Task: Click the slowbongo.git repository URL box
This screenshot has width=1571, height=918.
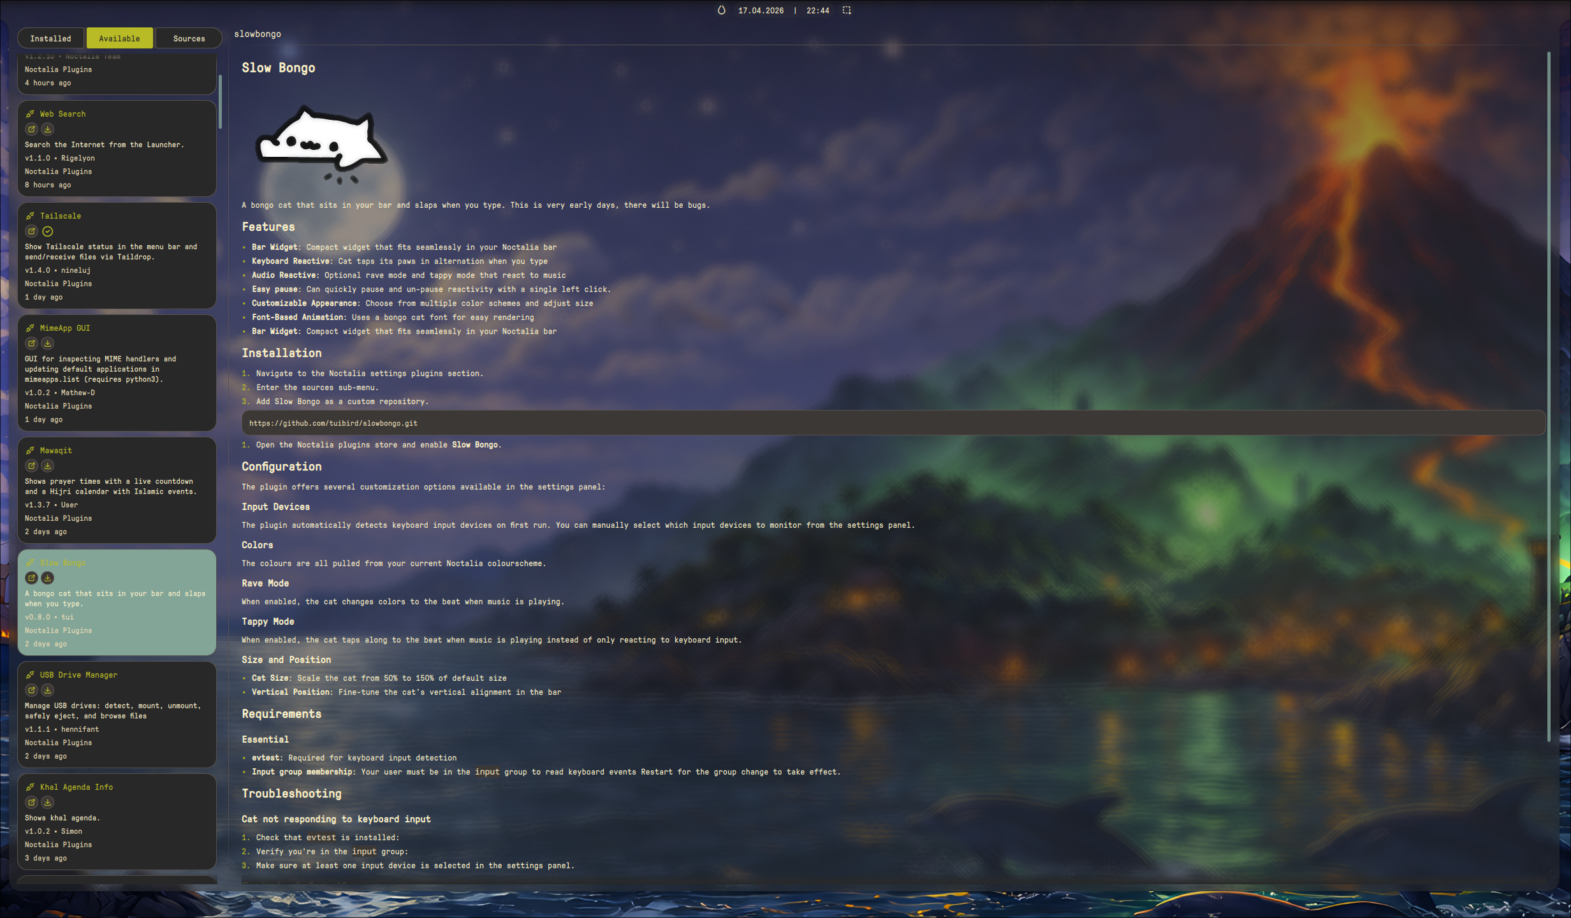Action: click(893, 423)
